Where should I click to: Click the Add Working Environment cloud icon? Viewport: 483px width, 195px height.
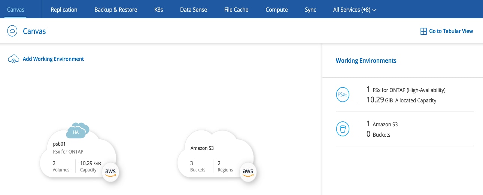[x=13, y=59]
